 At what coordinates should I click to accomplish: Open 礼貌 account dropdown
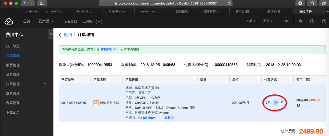pos(251,21)
